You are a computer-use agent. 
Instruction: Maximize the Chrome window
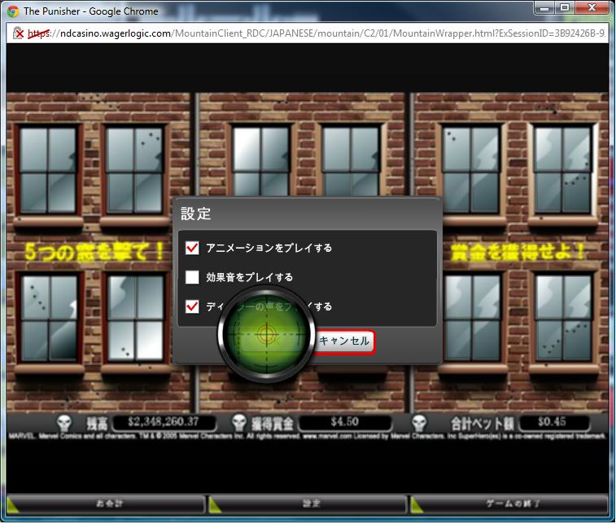point(565,8)
